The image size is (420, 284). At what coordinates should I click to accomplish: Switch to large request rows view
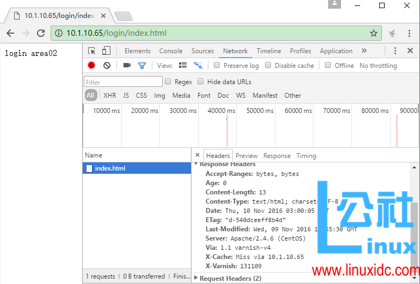183,65
